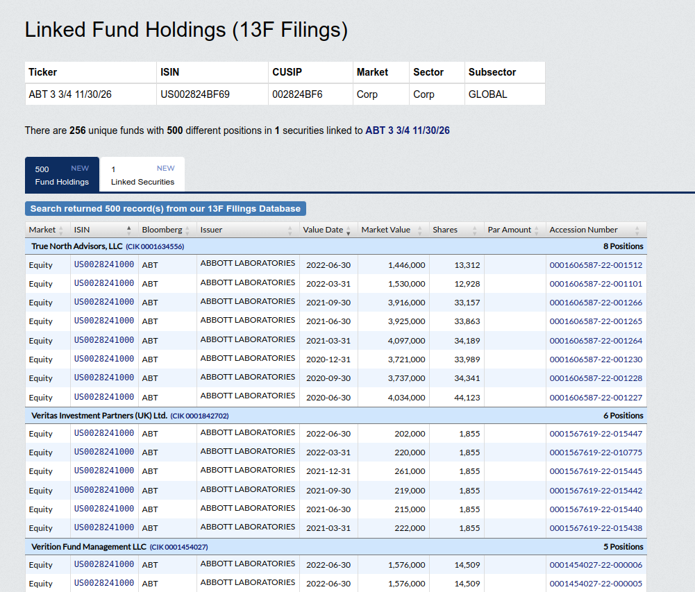Open accession number 0001606587-22-001512

pos(596,265)
